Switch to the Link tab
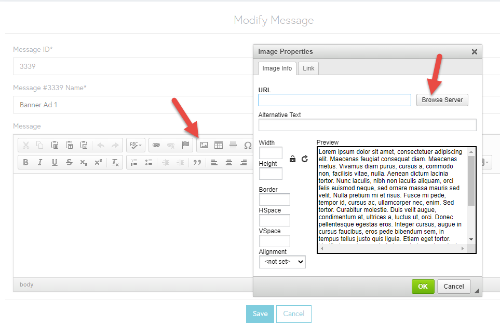The width and height of the screenshot is (500, 327). pos(308,68)
